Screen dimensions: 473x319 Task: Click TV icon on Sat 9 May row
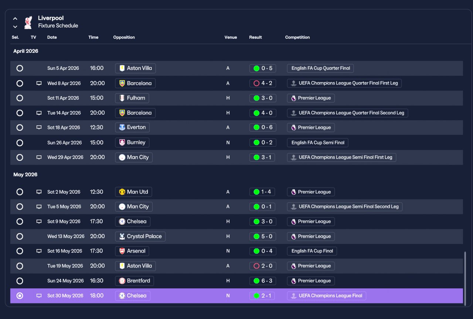point(39,222)
